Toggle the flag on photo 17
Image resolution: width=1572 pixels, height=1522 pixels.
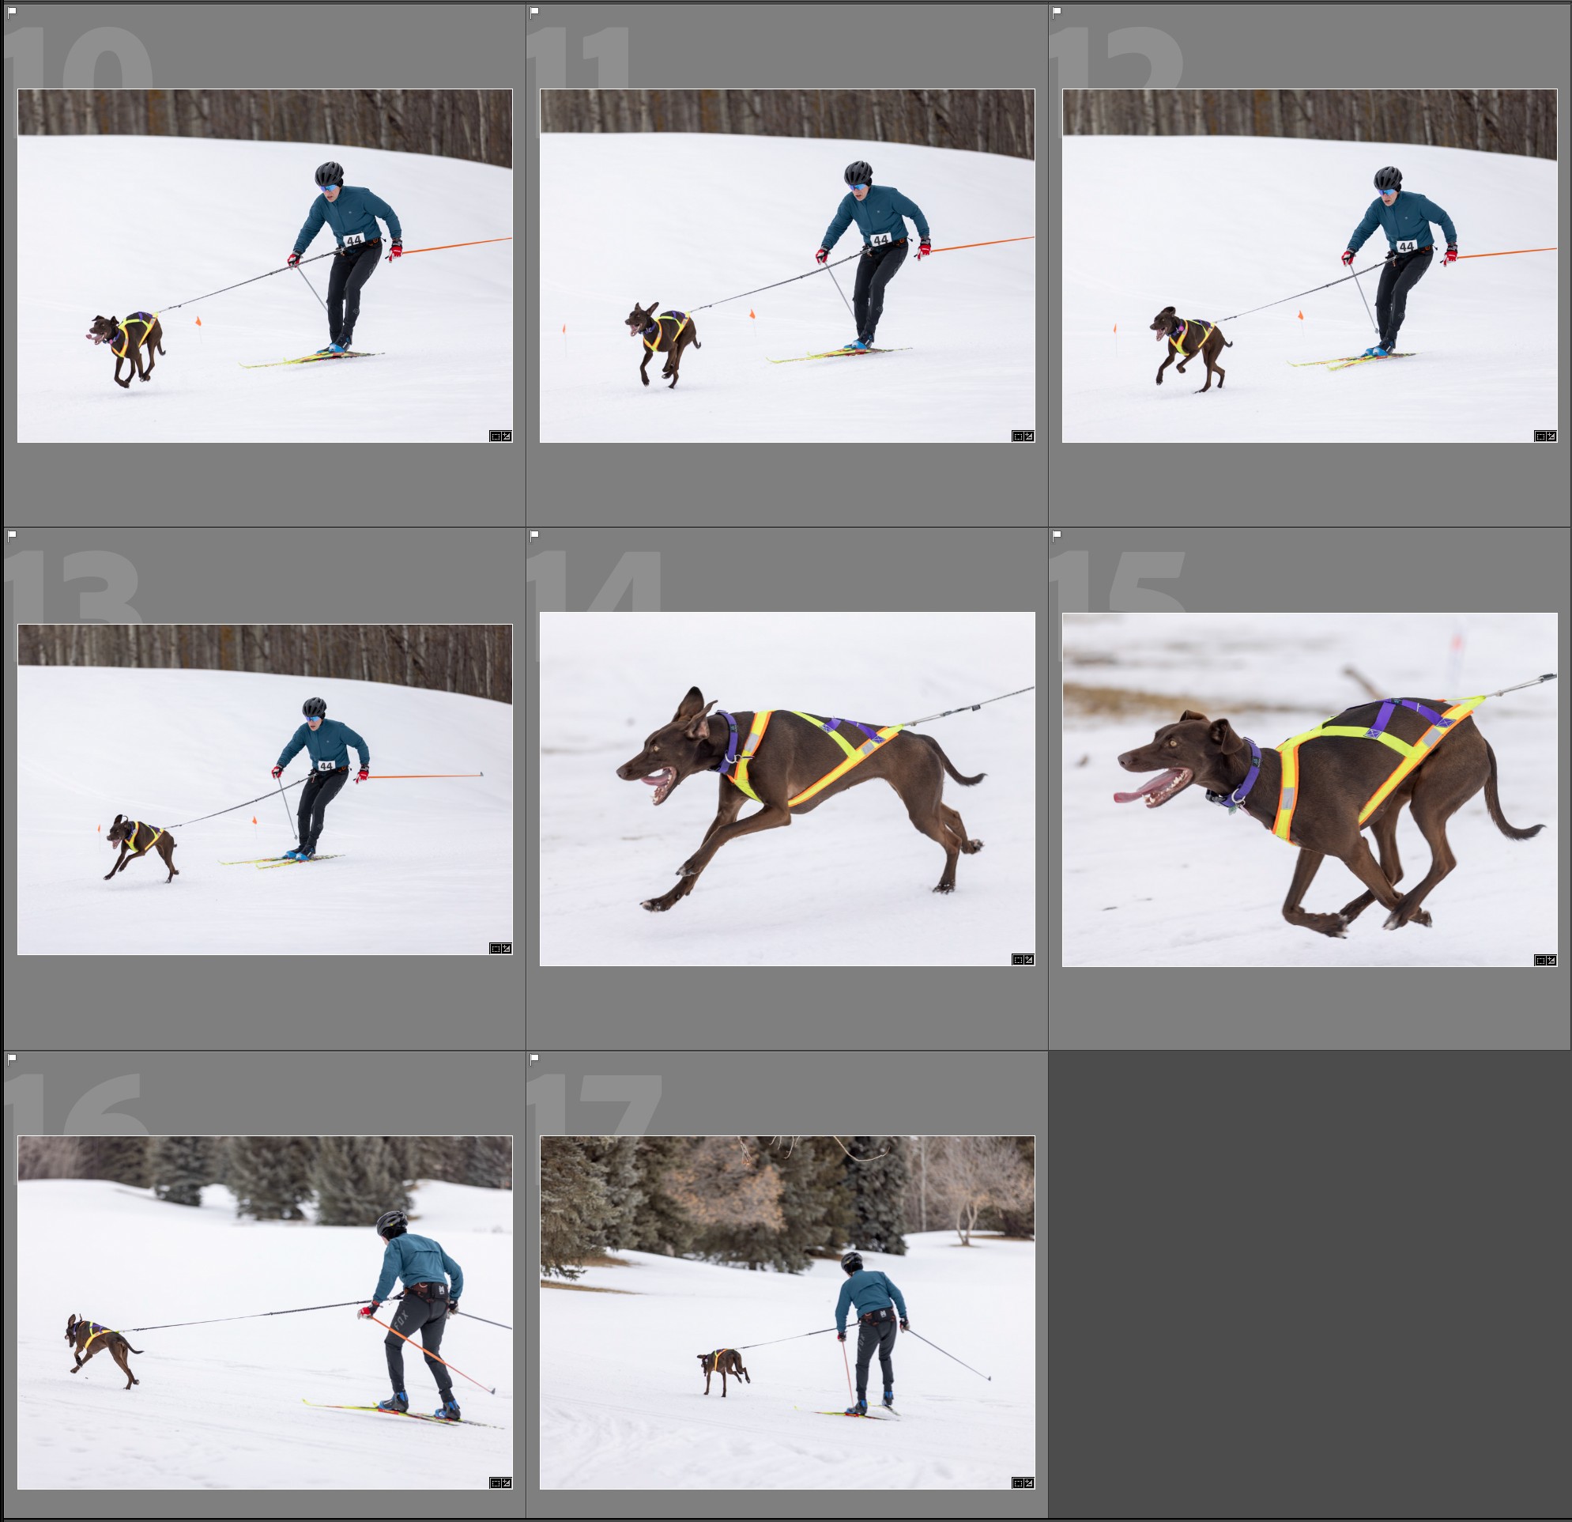coord(534,1059)
